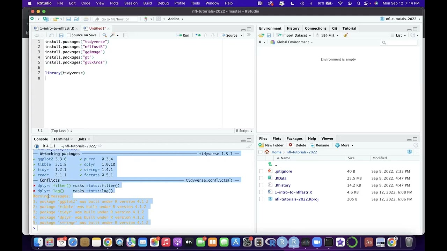Click the Home folder icon in Files
447x251 pixels.
[x=267, y=152]
